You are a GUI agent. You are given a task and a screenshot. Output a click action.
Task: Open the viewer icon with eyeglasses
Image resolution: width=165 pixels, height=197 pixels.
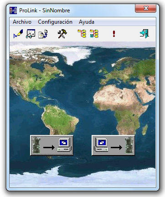pyautogui.click(x=31, y=34)
